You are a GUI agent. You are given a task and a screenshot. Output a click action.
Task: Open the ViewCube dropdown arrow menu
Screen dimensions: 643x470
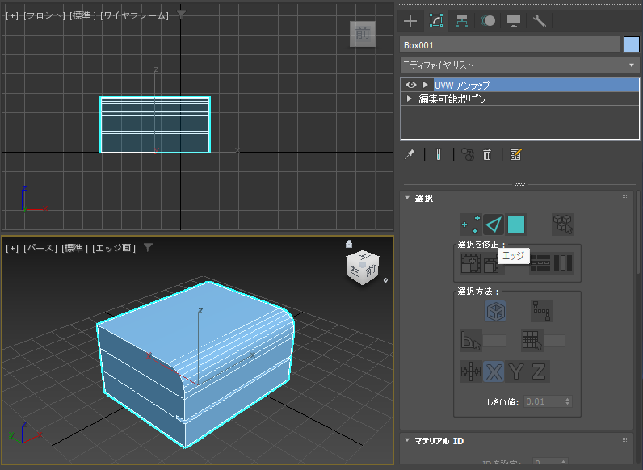pyautogui.click(x=385, y=280)
